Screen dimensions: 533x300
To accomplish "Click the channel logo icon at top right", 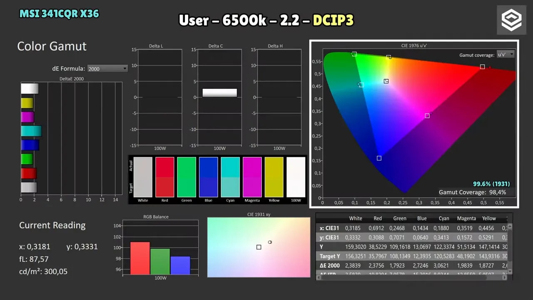I will pos(511,20).
